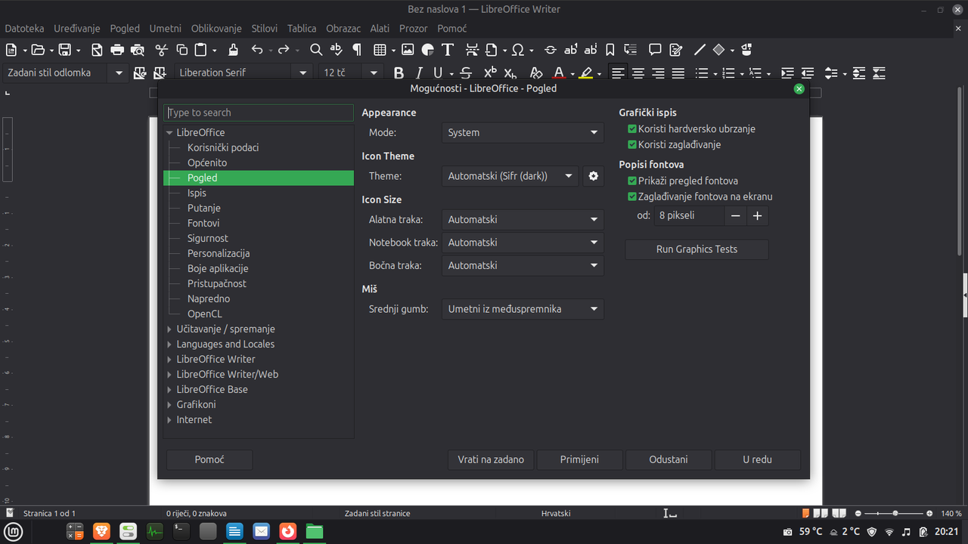Open the Datoteka menu
Viewport: 968px width, 544px height.
click(24, 28)
